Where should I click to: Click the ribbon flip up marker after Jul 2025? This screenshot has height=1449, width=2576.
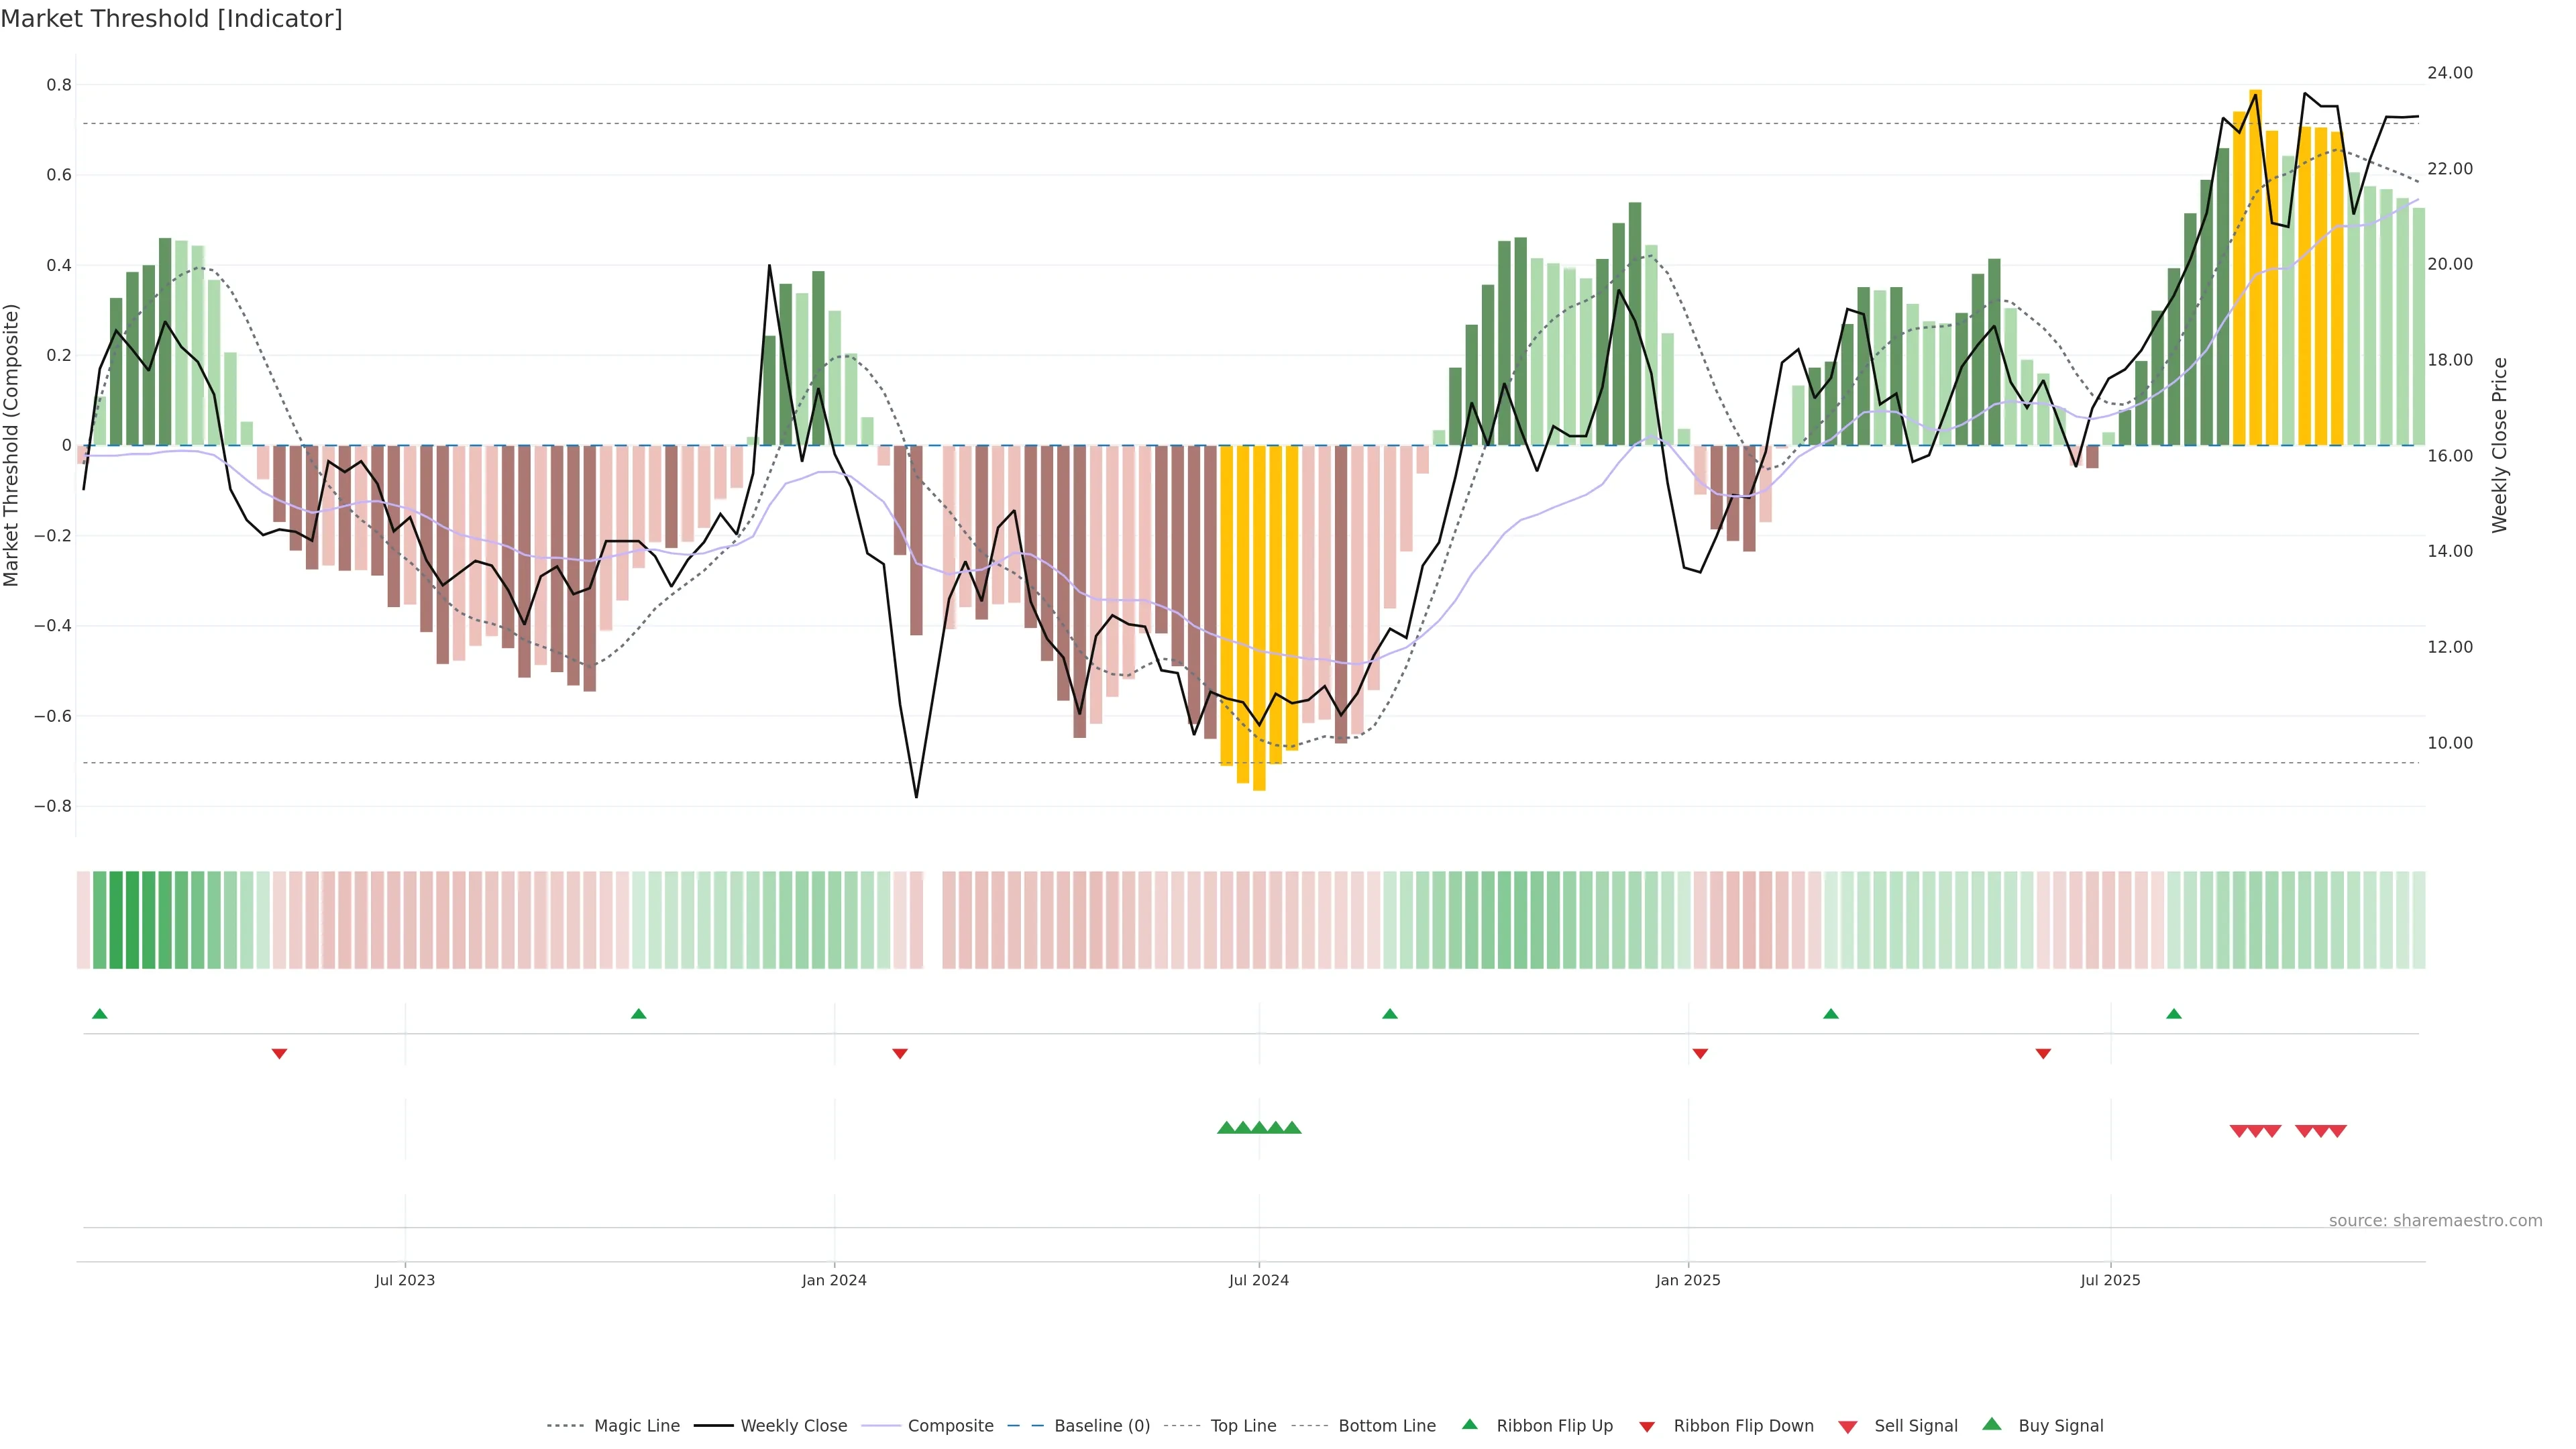2173,1014
